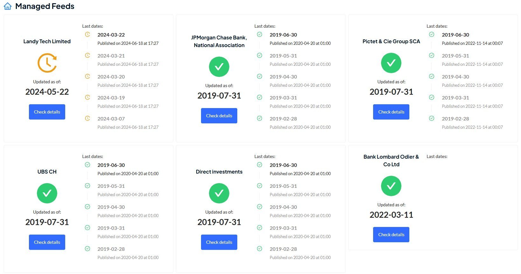View Check details for UBS CH
521x274 pixels.
pyautogui.click(x=47, y=242)
